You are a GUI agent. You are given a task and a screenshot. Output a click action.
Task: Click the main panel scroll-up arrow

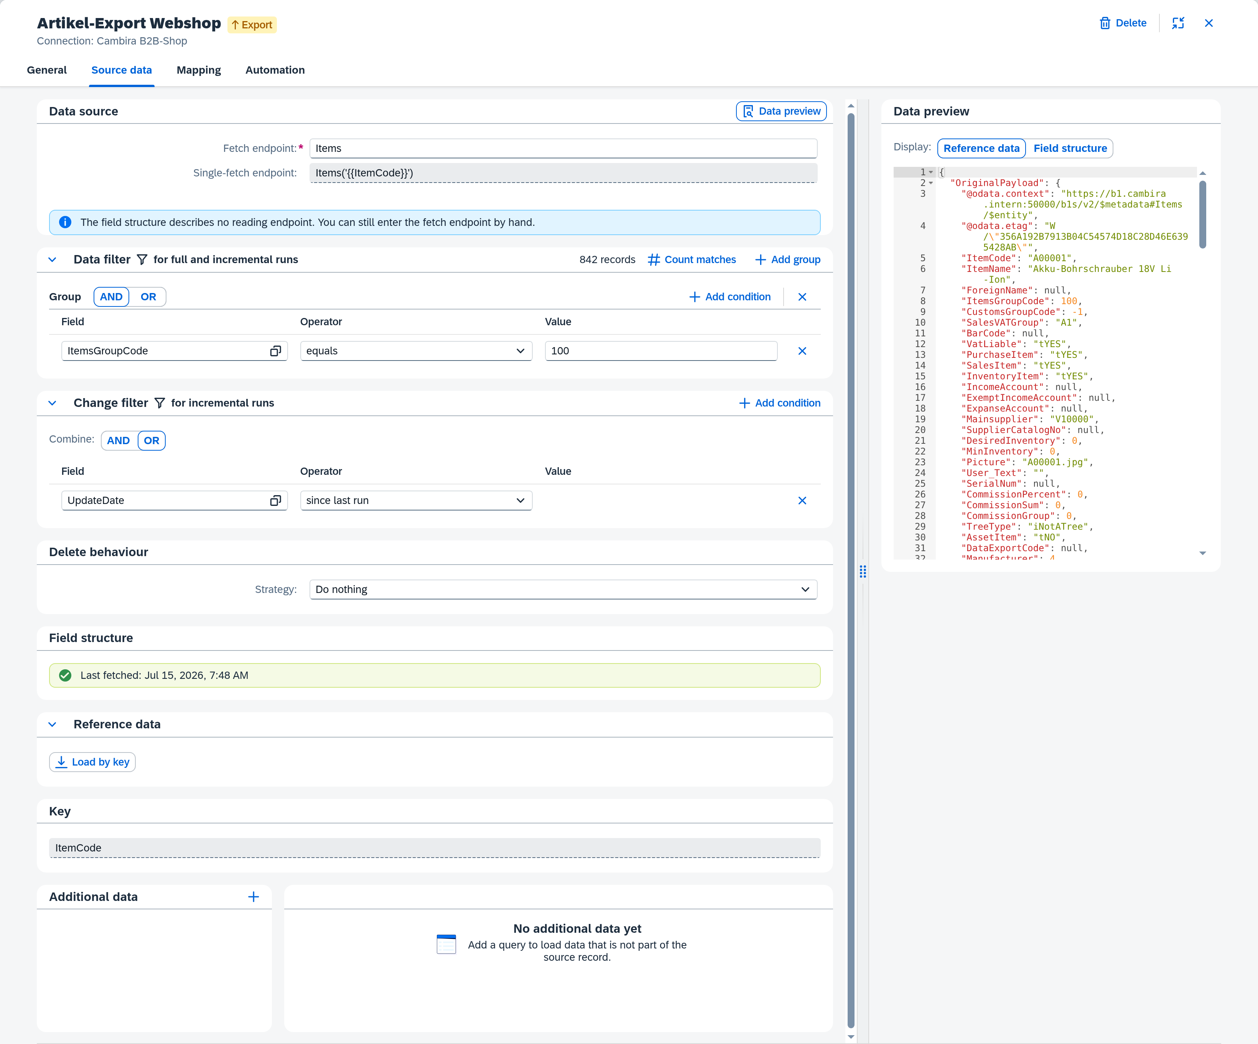851,106
